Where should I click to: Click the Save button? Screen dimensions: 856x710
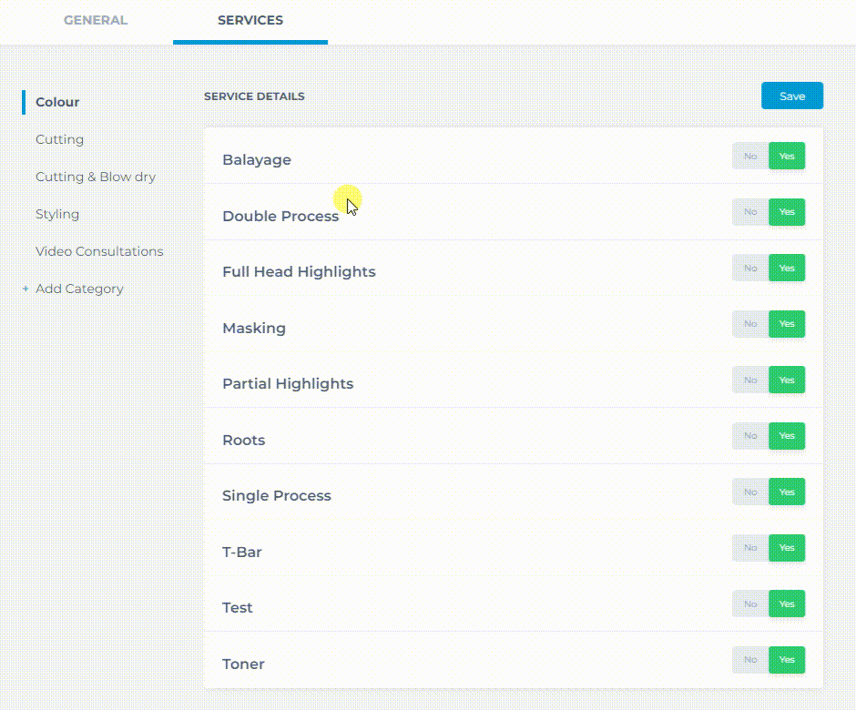tap(791, 96)
